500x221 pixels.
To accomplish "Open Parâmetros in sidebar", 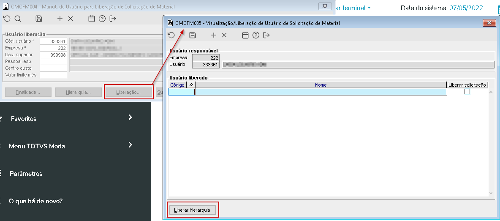I will point(26,174).
